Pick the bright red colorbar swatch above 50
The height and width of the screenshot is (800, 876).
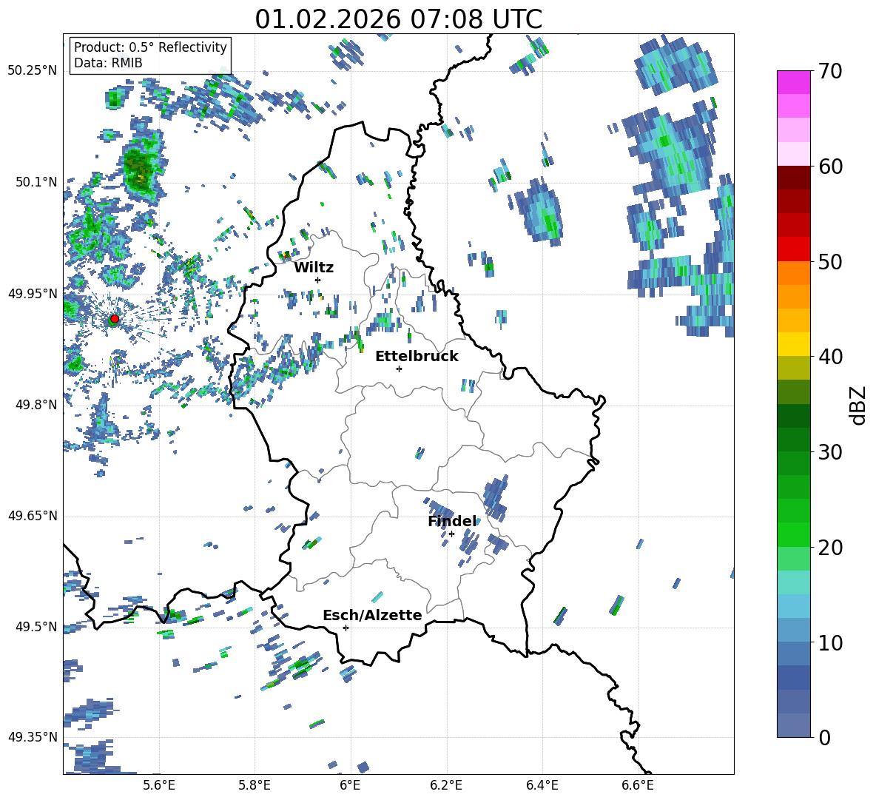click(x=793, y=249)
